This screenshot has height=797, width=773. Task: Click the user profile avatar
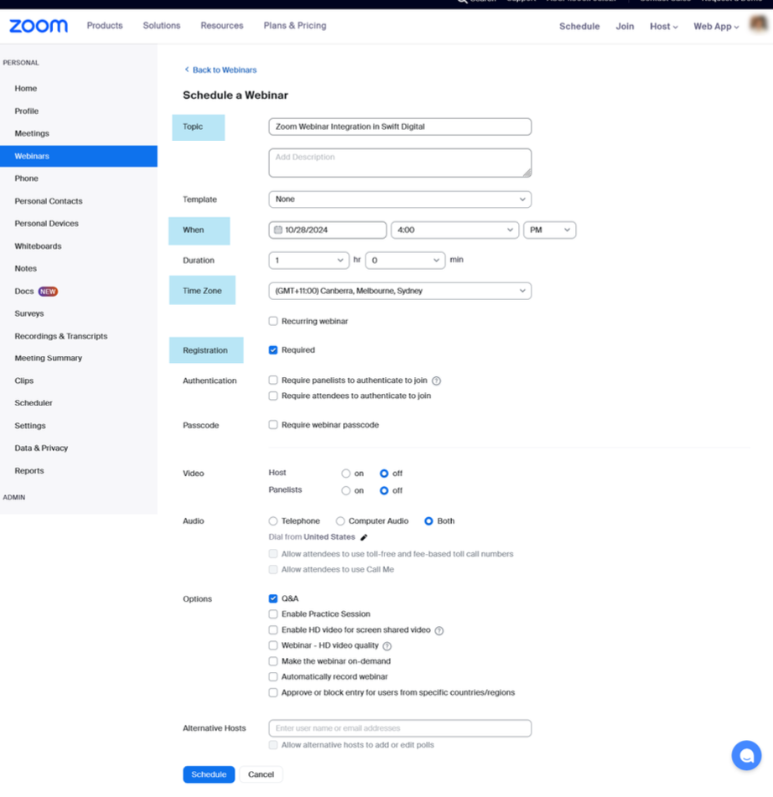pyautogui.click(x=758, y=24)
